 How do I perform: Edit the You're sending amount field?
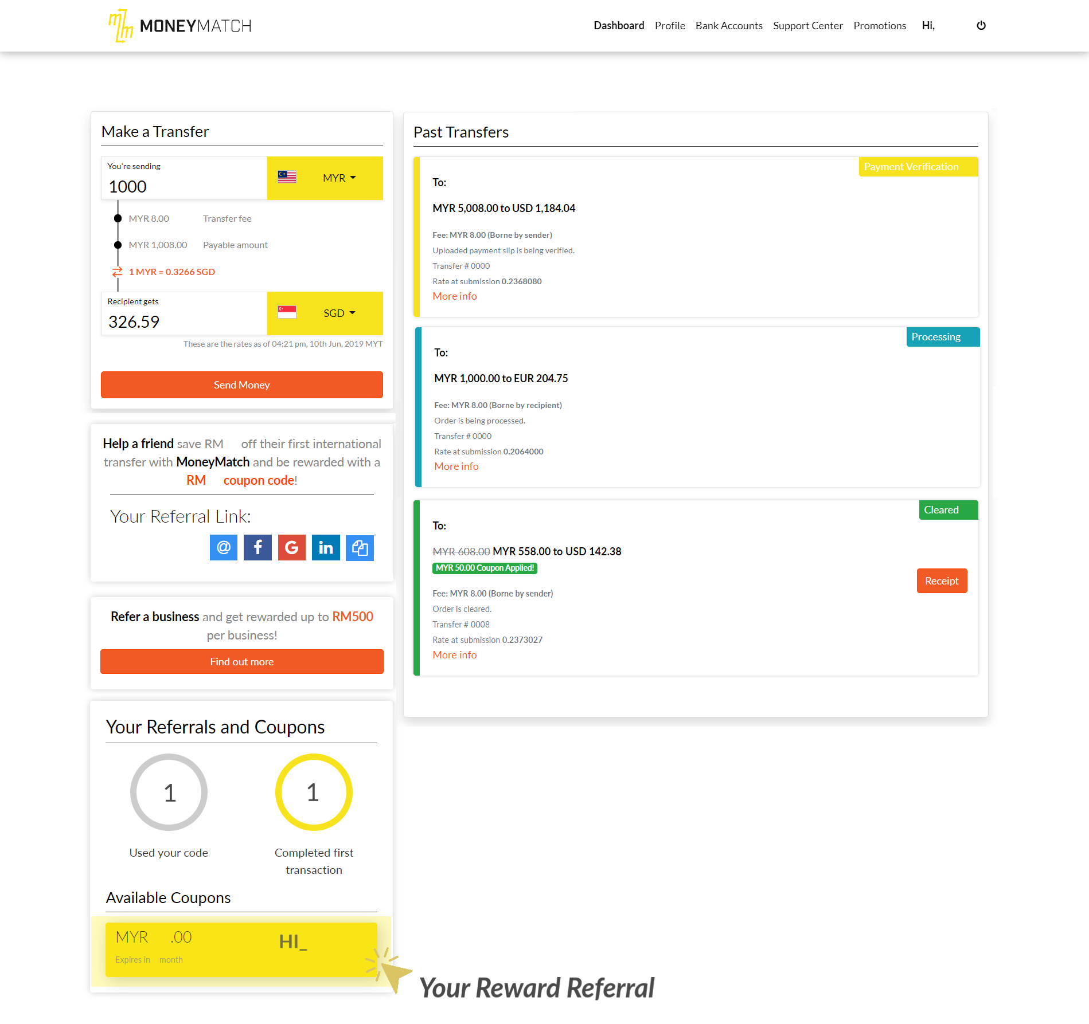click(184, 186)
